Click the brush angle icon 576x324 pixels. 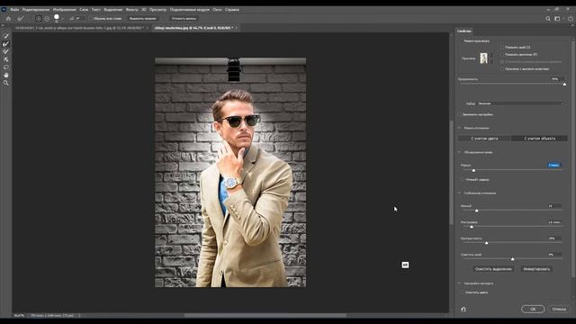(x=72, y=18)
